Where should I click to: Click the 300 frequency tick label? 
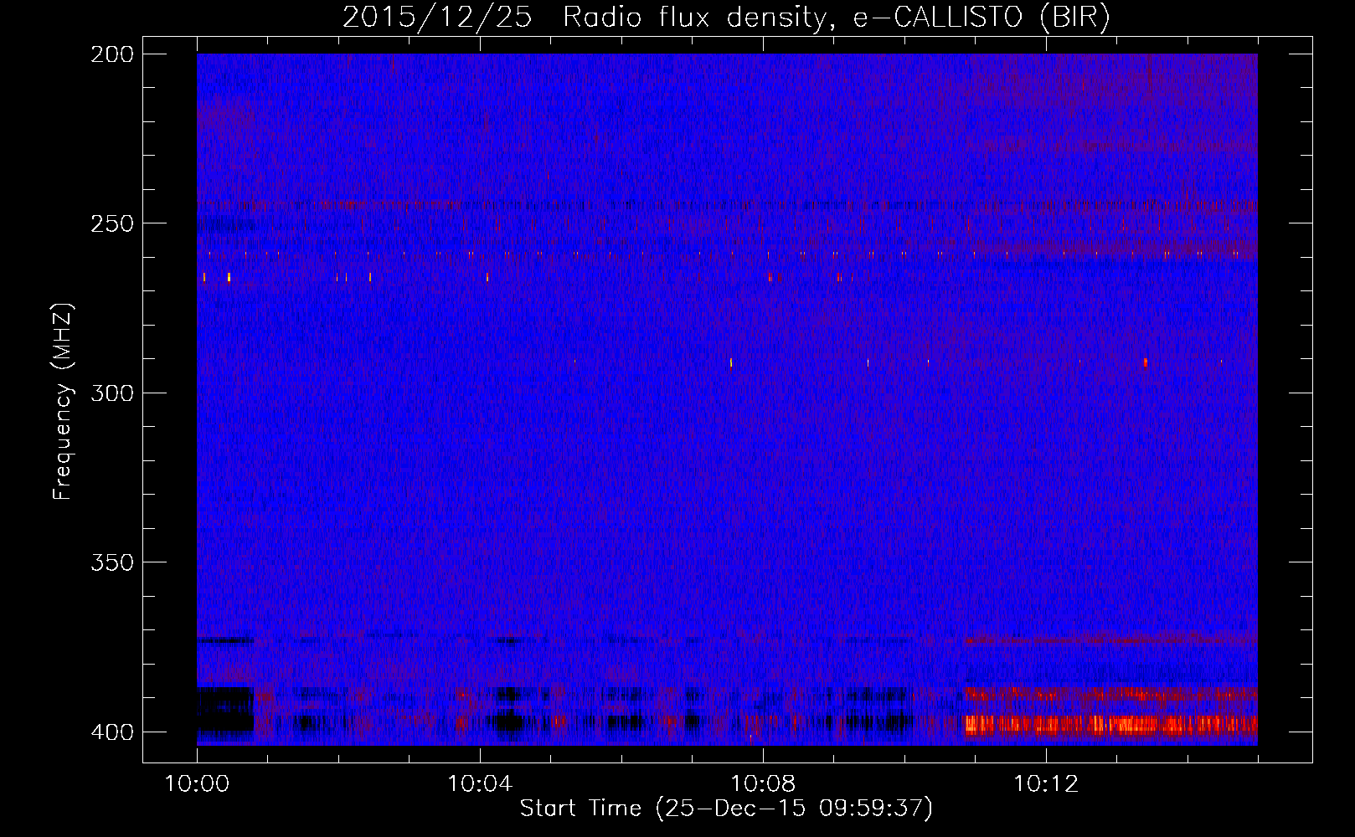click(112, 393)
